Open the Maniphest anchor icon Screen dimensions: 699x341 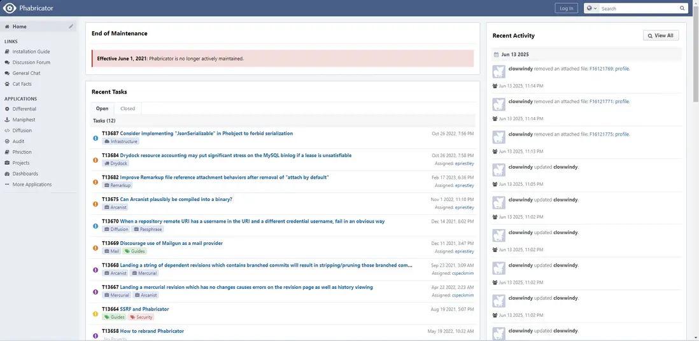tap(7, 120)
